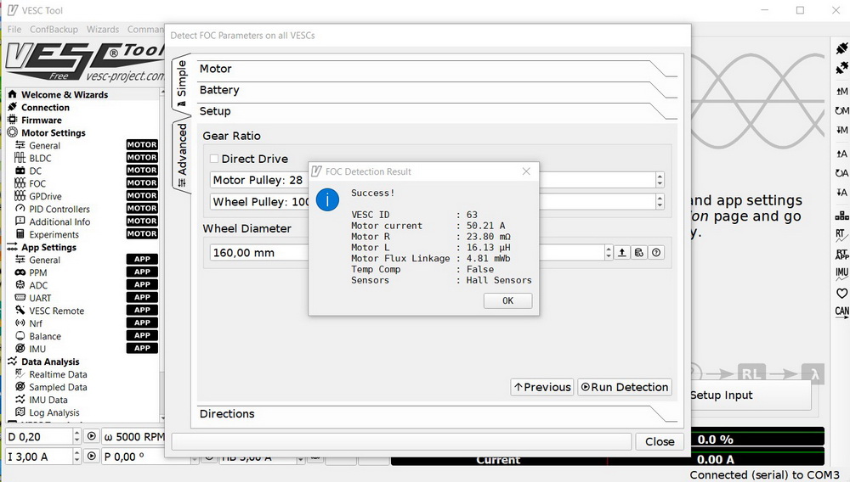Image resolution: width=850 pixels, height=482 pixels.
Task: Open FOC under Motor Settings
Action: click(37, 183)
